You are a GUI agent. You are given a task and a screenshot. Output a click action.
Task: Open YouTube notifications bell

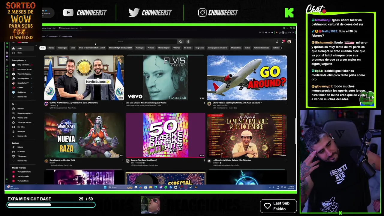pos(283,42)
